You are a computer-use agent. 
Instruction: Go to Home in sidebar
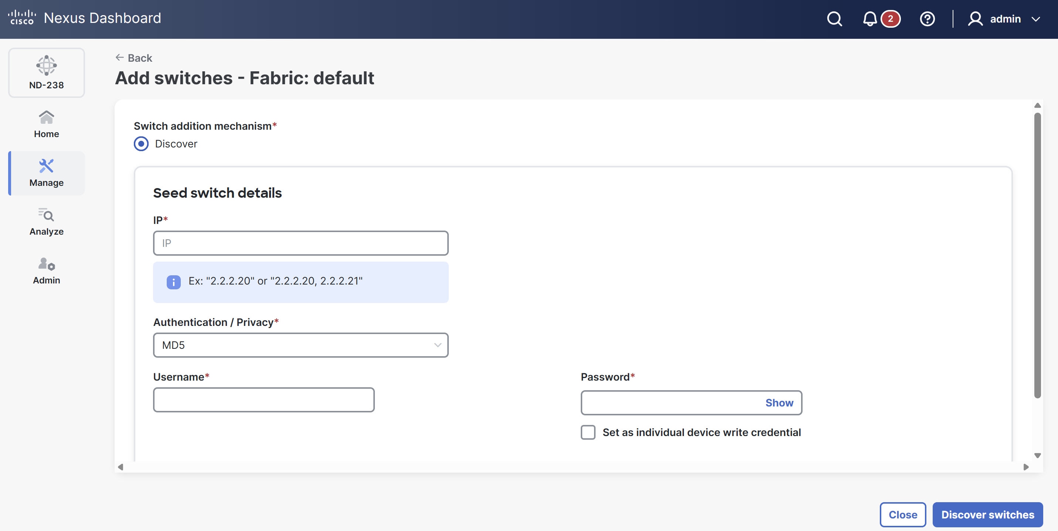point(47,124)
